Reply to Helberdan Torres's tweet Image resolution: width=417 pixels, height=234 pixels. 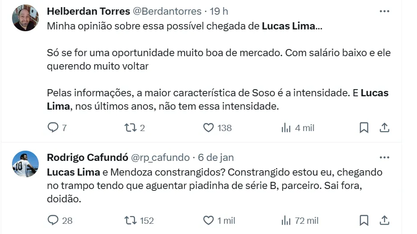click(x=53, y=128)
